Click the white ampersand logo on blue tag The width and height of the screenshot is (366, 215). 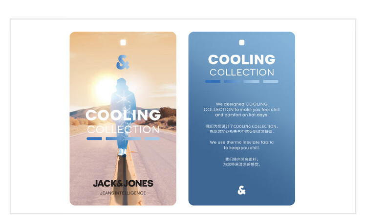click(x=241, y=190)
